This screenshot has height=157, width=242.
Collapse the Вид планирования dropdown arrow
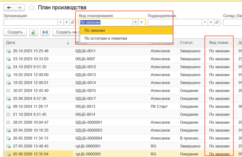tap(136, 22)
